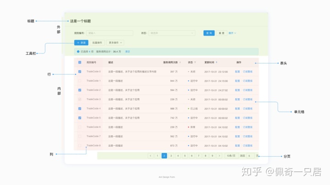Check the TradeCode 1 row checkbox
Viewport: 330px width, 185px height.
point(80,81)
